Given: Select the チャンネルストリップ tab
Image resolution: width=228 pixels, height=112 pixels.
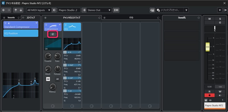Looking at the screenshot, I should coord(72,18).
